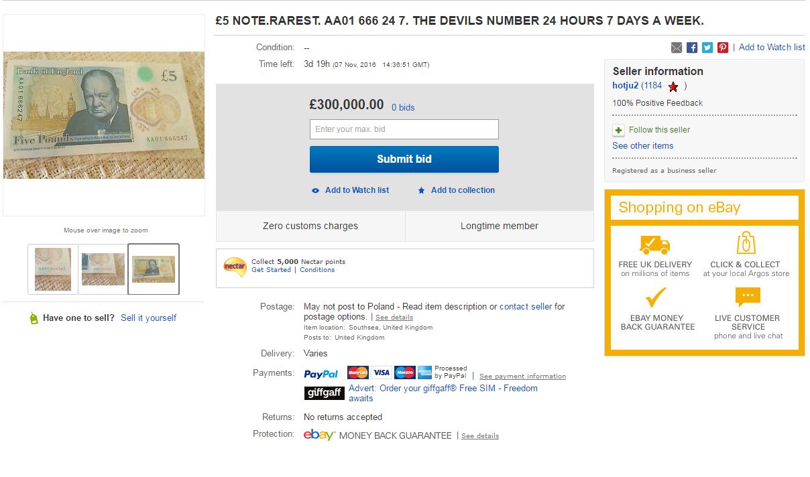Open See other items link
810x477 pixels.
(642, 145)
